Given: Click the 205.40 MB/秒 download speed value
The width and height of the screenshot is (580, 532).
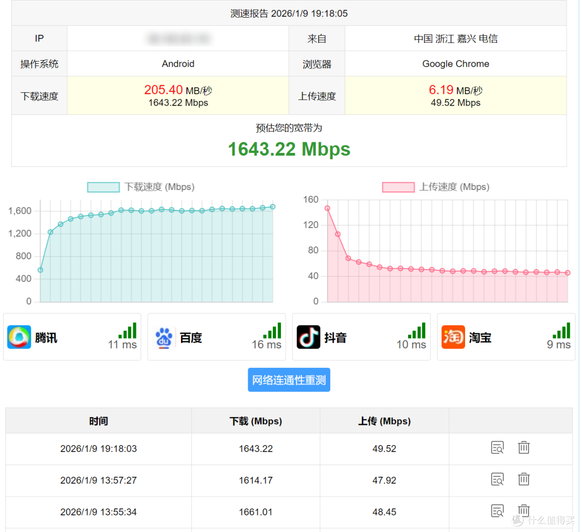Looking at the screenshot, I should (x=178, y=90).
